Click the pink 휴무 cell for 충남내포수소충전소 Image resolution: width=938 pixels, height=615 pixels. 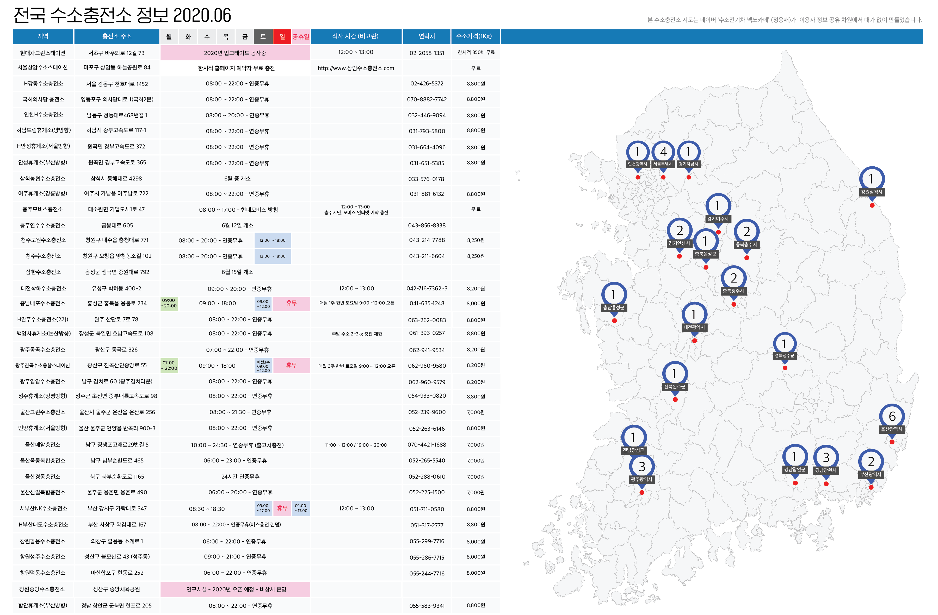291,304
